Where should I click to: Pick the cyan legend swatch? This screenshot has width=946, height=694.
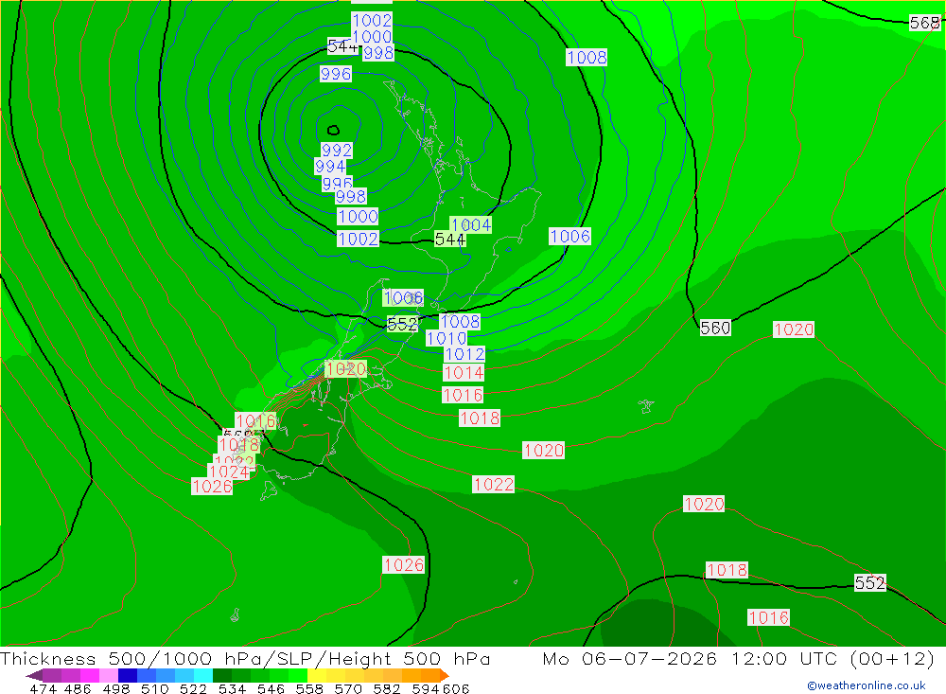pos(203,675)
